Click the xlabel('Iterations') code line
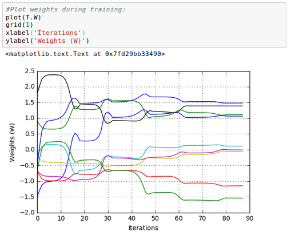 [45, 33]
